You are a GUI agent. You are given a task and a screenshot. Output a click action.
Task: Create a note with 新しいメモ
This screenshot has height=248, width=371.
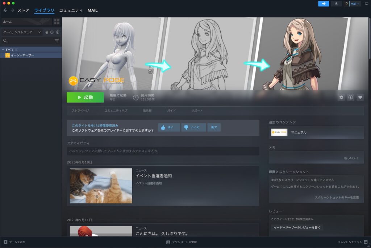[351, 158]
